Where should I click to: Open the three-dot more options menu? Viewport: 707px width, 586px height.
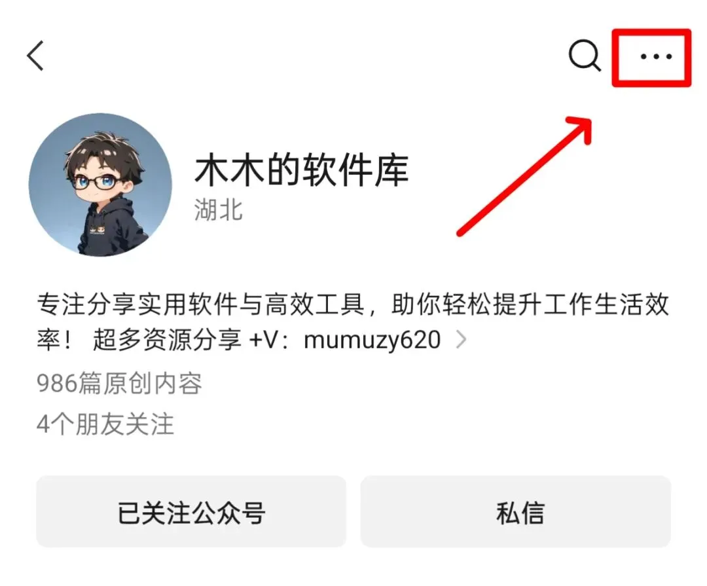point(656,56)
